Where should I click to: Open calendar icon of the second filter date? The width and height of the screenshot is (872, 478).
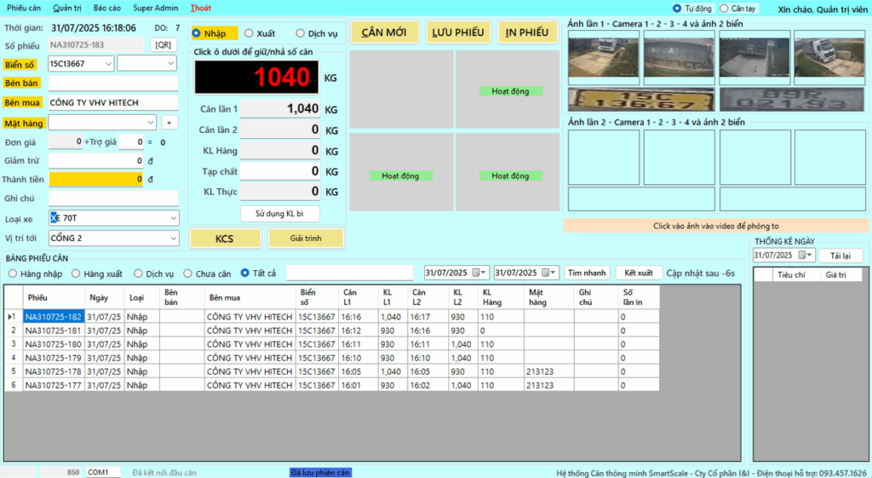pos(553,273)
